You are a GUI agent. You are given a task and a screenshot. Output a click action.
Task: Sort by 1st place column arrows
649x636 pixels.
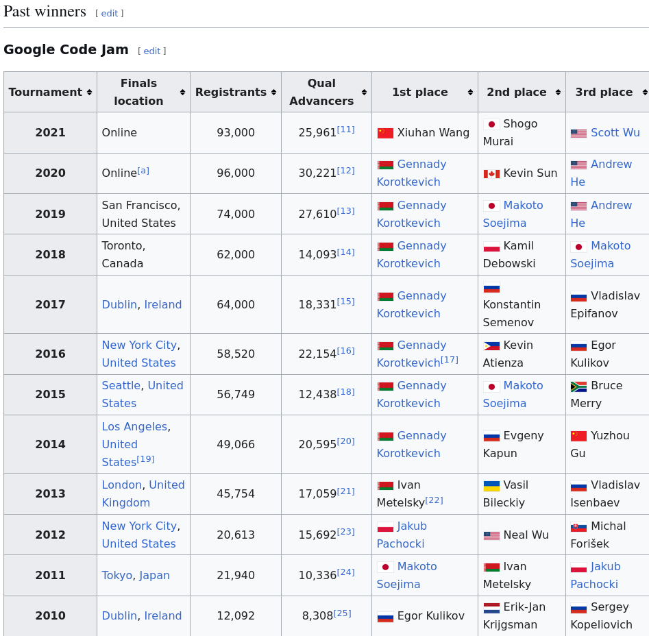pyautogui.click(x=470, y=93)
